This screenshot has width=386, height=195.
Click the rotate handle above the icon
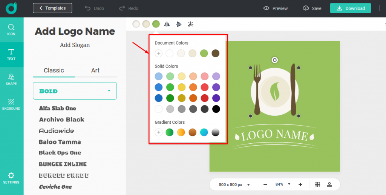click(x=274, y=60)
